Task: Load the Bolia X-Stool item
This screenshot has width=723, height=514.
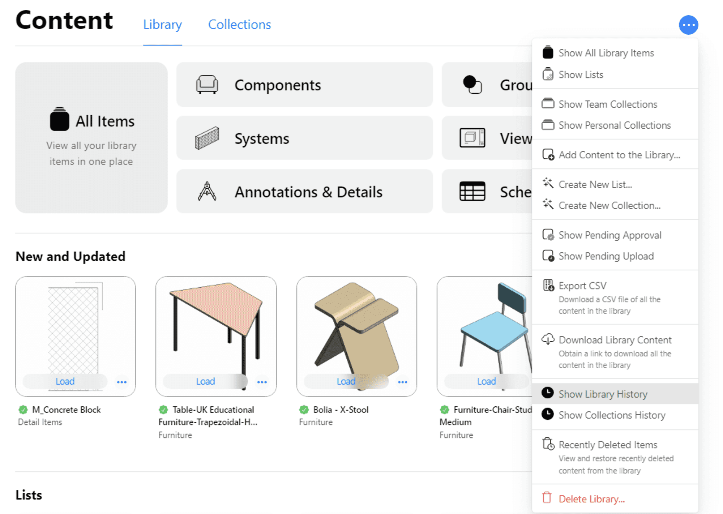Action: pos(346,381)
